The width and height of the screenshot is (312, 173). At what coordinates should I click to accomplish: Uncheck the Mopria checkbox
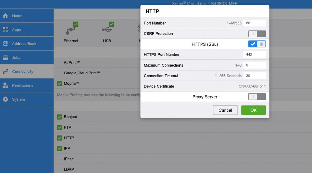coord(60,83)
